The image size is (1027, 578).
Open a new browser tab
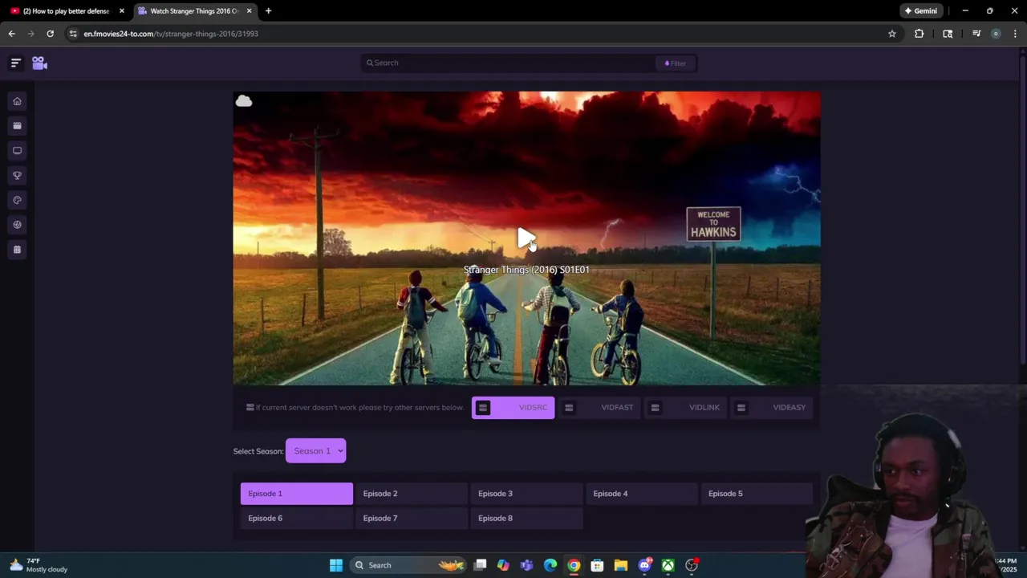(268, 11)
